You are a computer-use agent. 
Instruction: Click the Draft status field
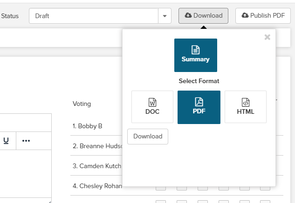[93, 16]
